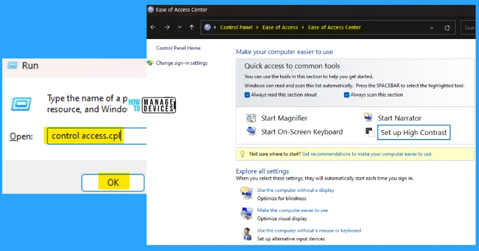Toggle Always read this section aloud
479x251 pixels.
[x=247, y=95]
